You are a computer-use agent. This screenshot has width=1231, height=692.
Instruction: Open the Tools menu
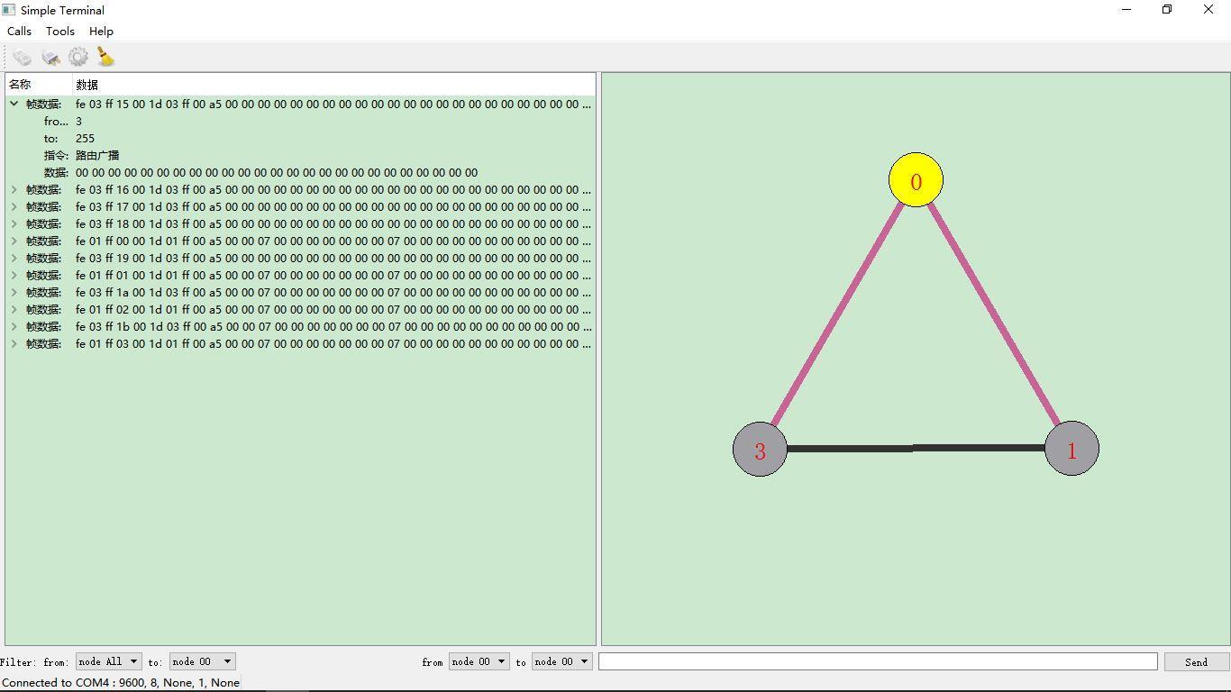[x=60, y=31]
